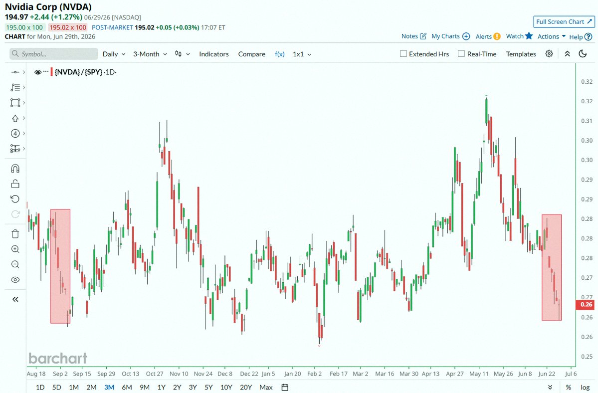Screen dimensions: 598x393
Task: Select the 6M time range
Action: pos(127,388)
